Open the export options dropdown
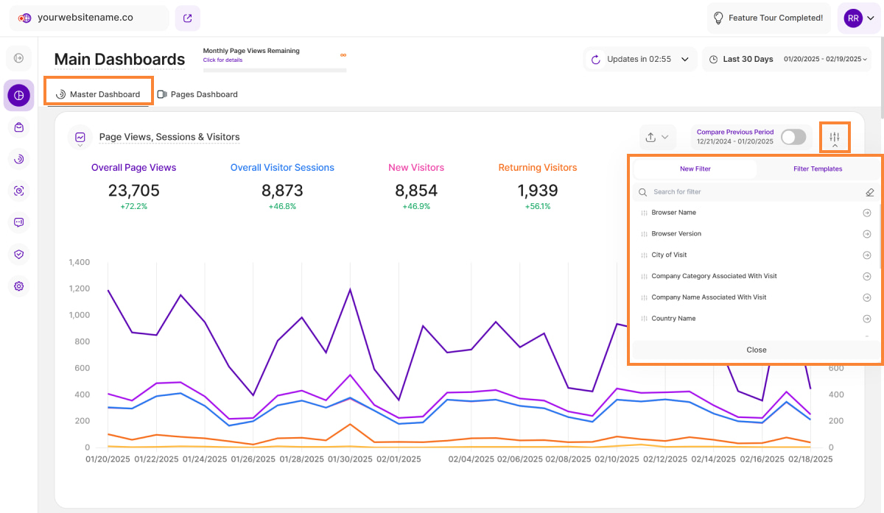This screenshot has height=513, width=884. coord(657,137)
